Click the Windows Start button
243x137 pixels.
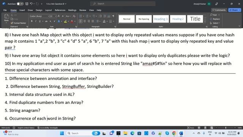tap(62, 133)
